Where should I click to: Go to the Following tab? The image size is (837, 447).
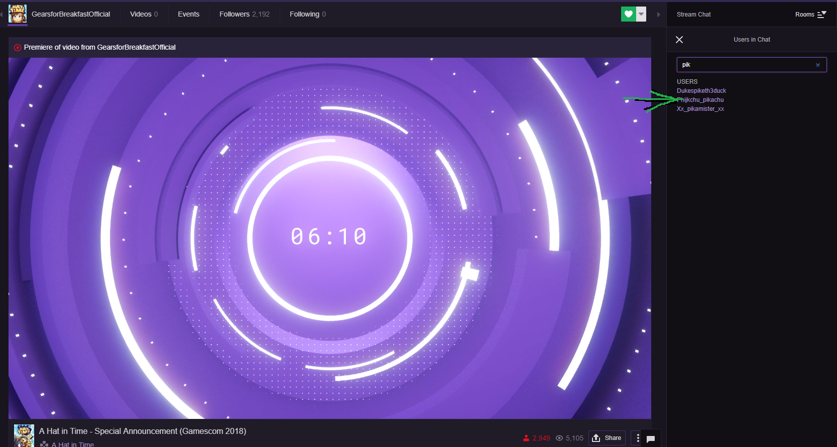pos(308,14)
